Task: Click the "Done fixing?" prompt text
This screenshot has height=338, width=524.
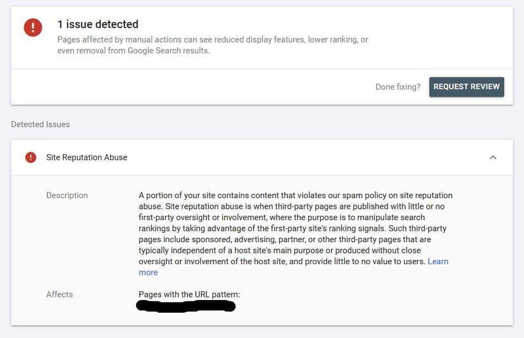Action: tap(397, 87)
